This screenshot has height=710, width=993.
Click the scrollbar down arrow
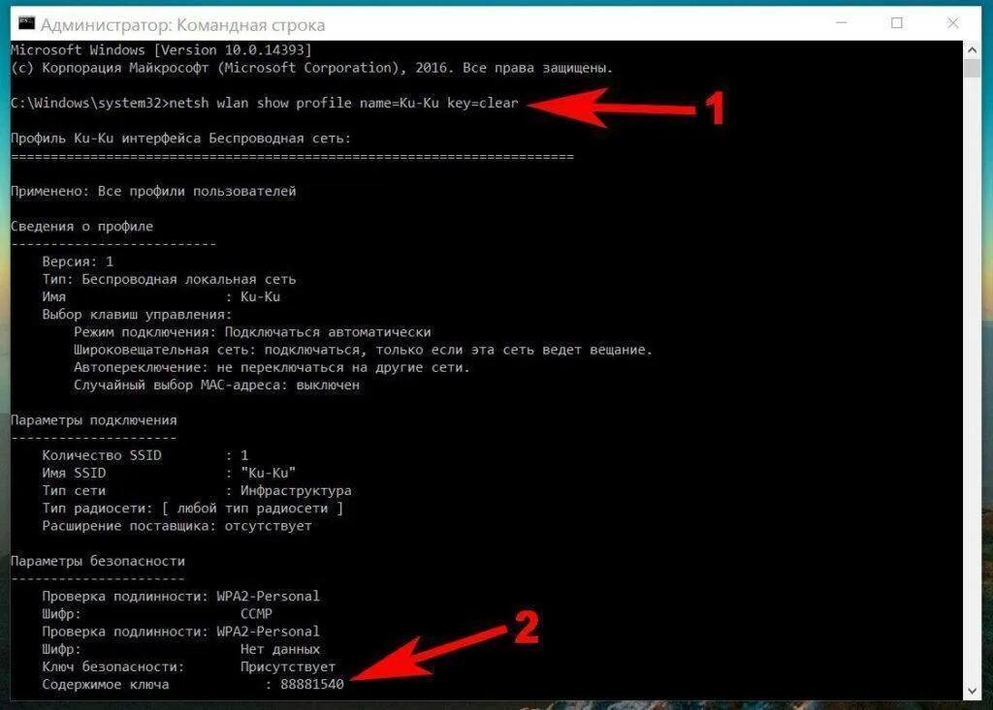[x=972, y=691]
